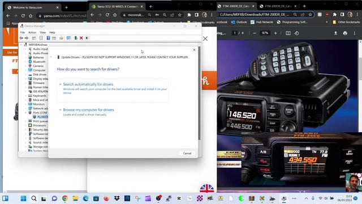Open Microsoft Edge from taskbar

tap(85, 198)
